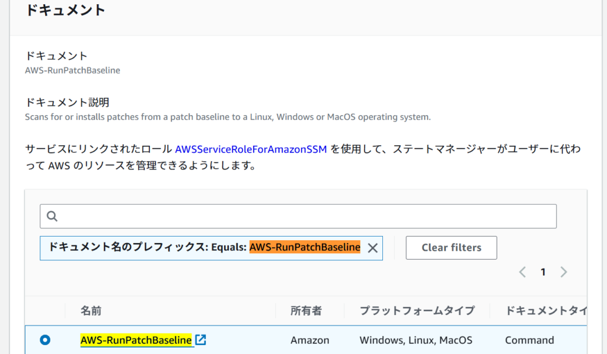Viewport: 607px width, 354px height.
Task: Go to the next page of documents
Action: 564,272
